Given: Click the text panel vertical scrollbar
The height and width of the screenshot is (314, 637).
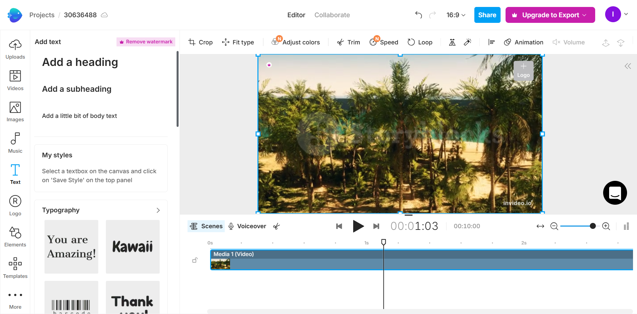Looking at the screenshot, I should [178, 89].
